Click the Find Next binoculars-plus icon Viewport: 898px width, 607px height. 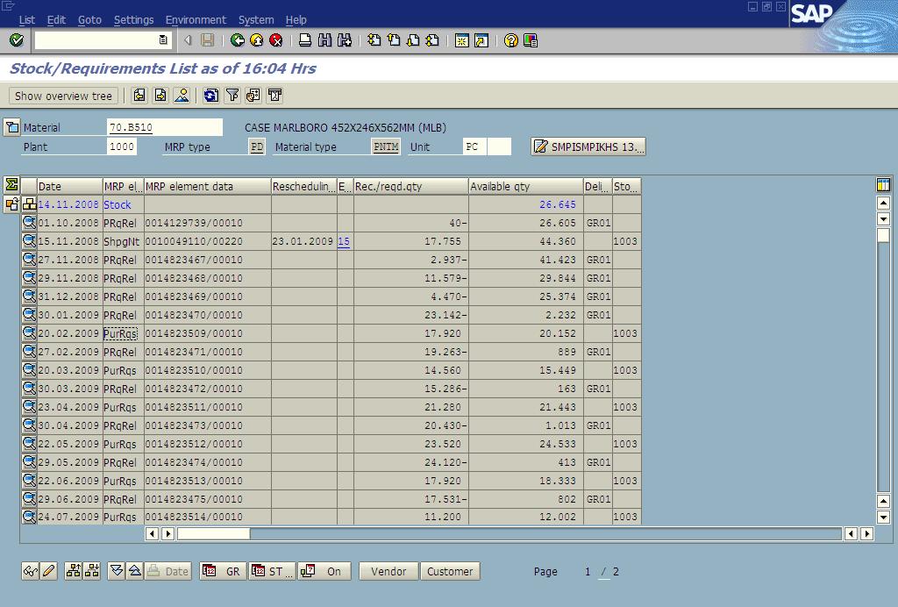(344, 40)
